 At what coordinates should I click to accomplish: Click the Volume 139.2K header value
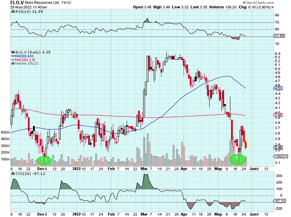coord(223,7)
